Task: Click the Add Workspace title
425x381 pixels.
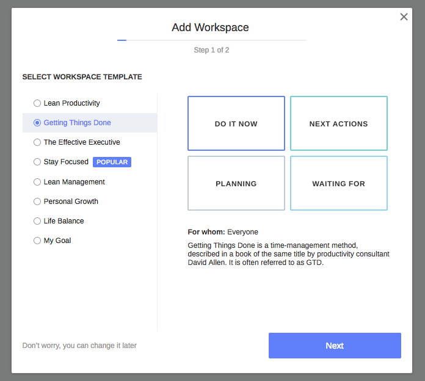Action: click(210, 27)
